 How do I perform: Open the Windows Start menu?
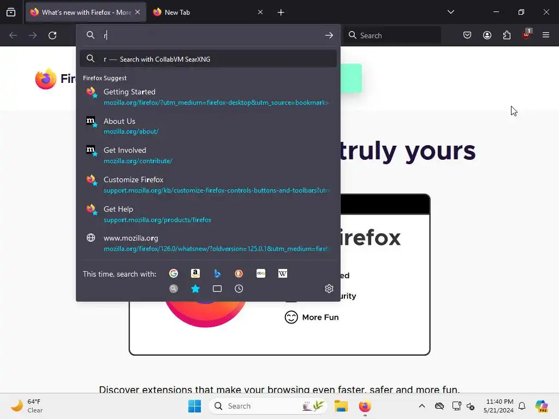[195, 406]
